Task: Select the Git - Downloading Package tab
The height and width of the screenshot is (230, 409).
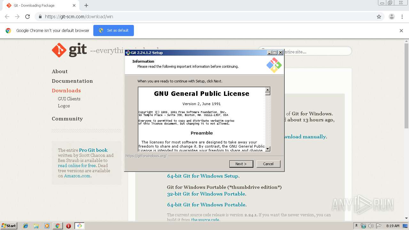Action: pyautogui.click(x=41, y=5)
